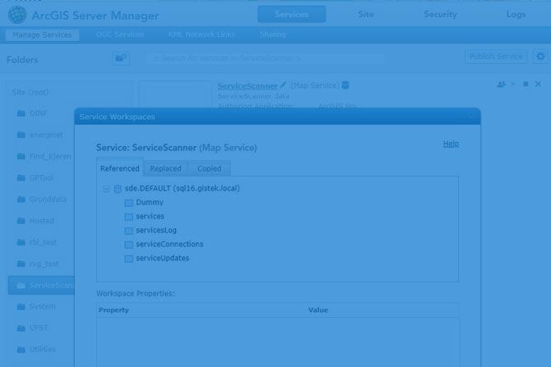Click the delete service X icon

tap(538, 84)
